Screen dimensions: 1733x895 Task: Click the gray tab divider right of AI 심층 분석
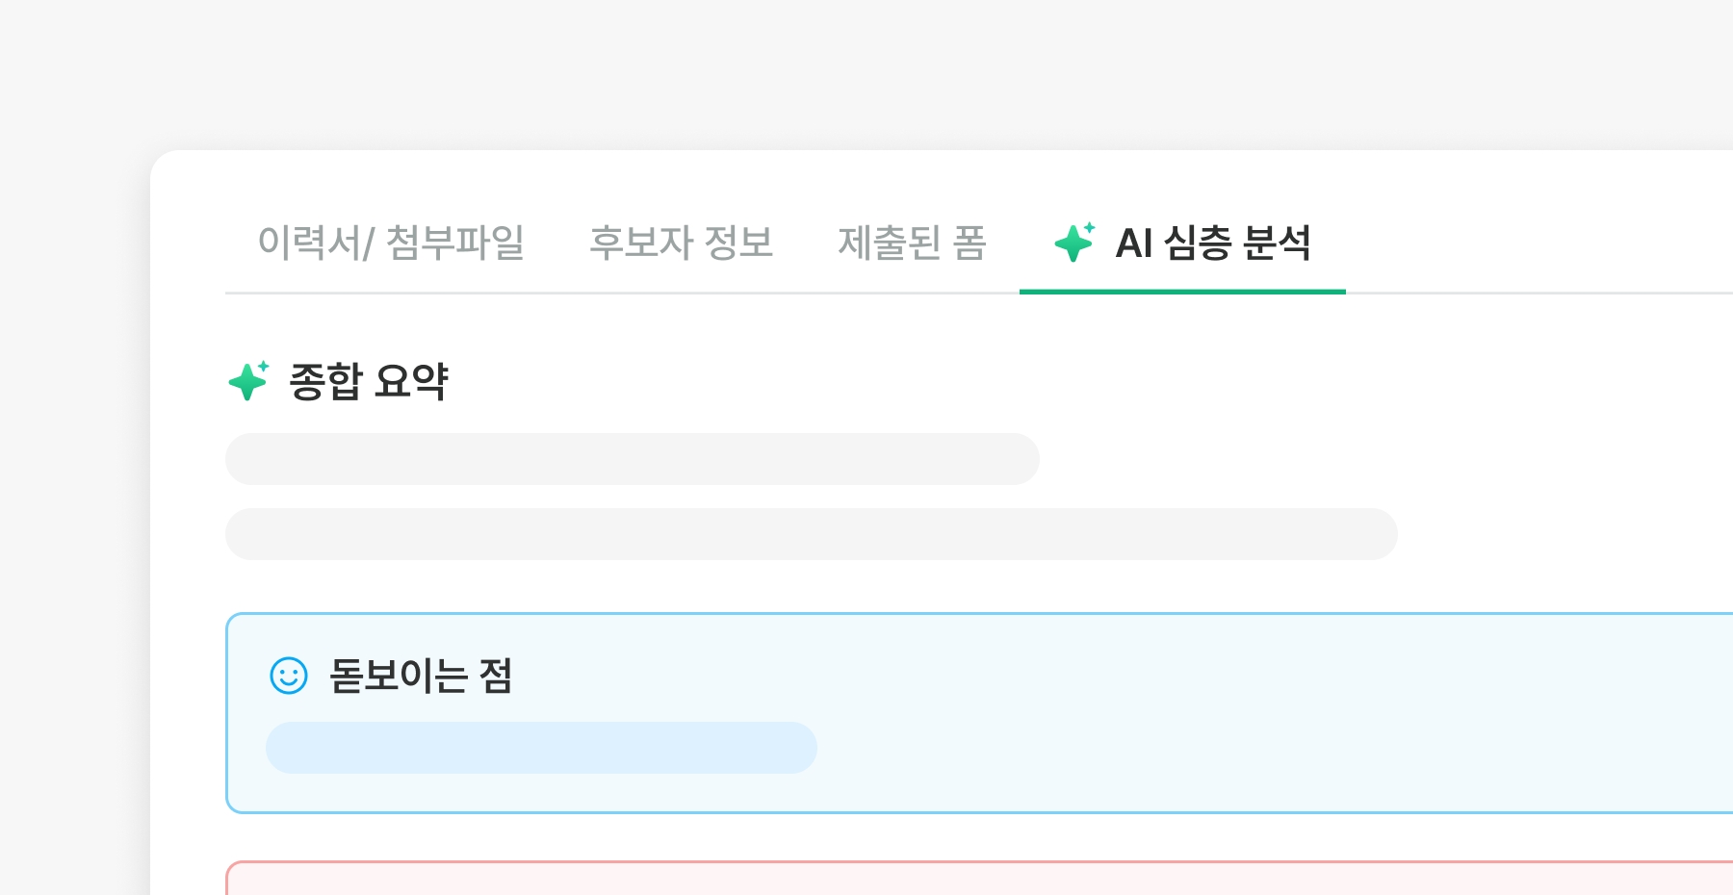1540,293
